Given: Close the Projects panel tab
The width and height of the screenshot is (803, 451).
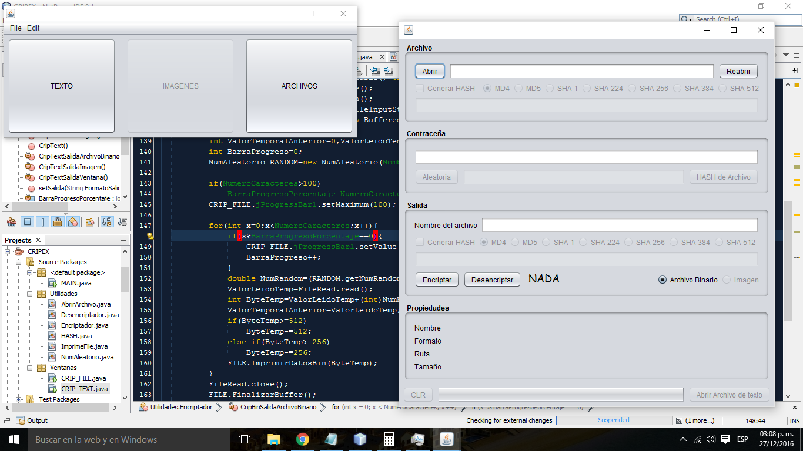Looking at the screenshot, I should (x=38, y=240).
